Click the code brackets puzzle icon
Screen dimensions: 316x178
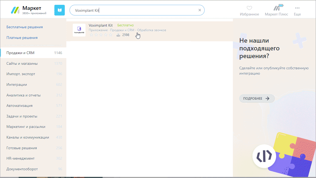point(264,156)
